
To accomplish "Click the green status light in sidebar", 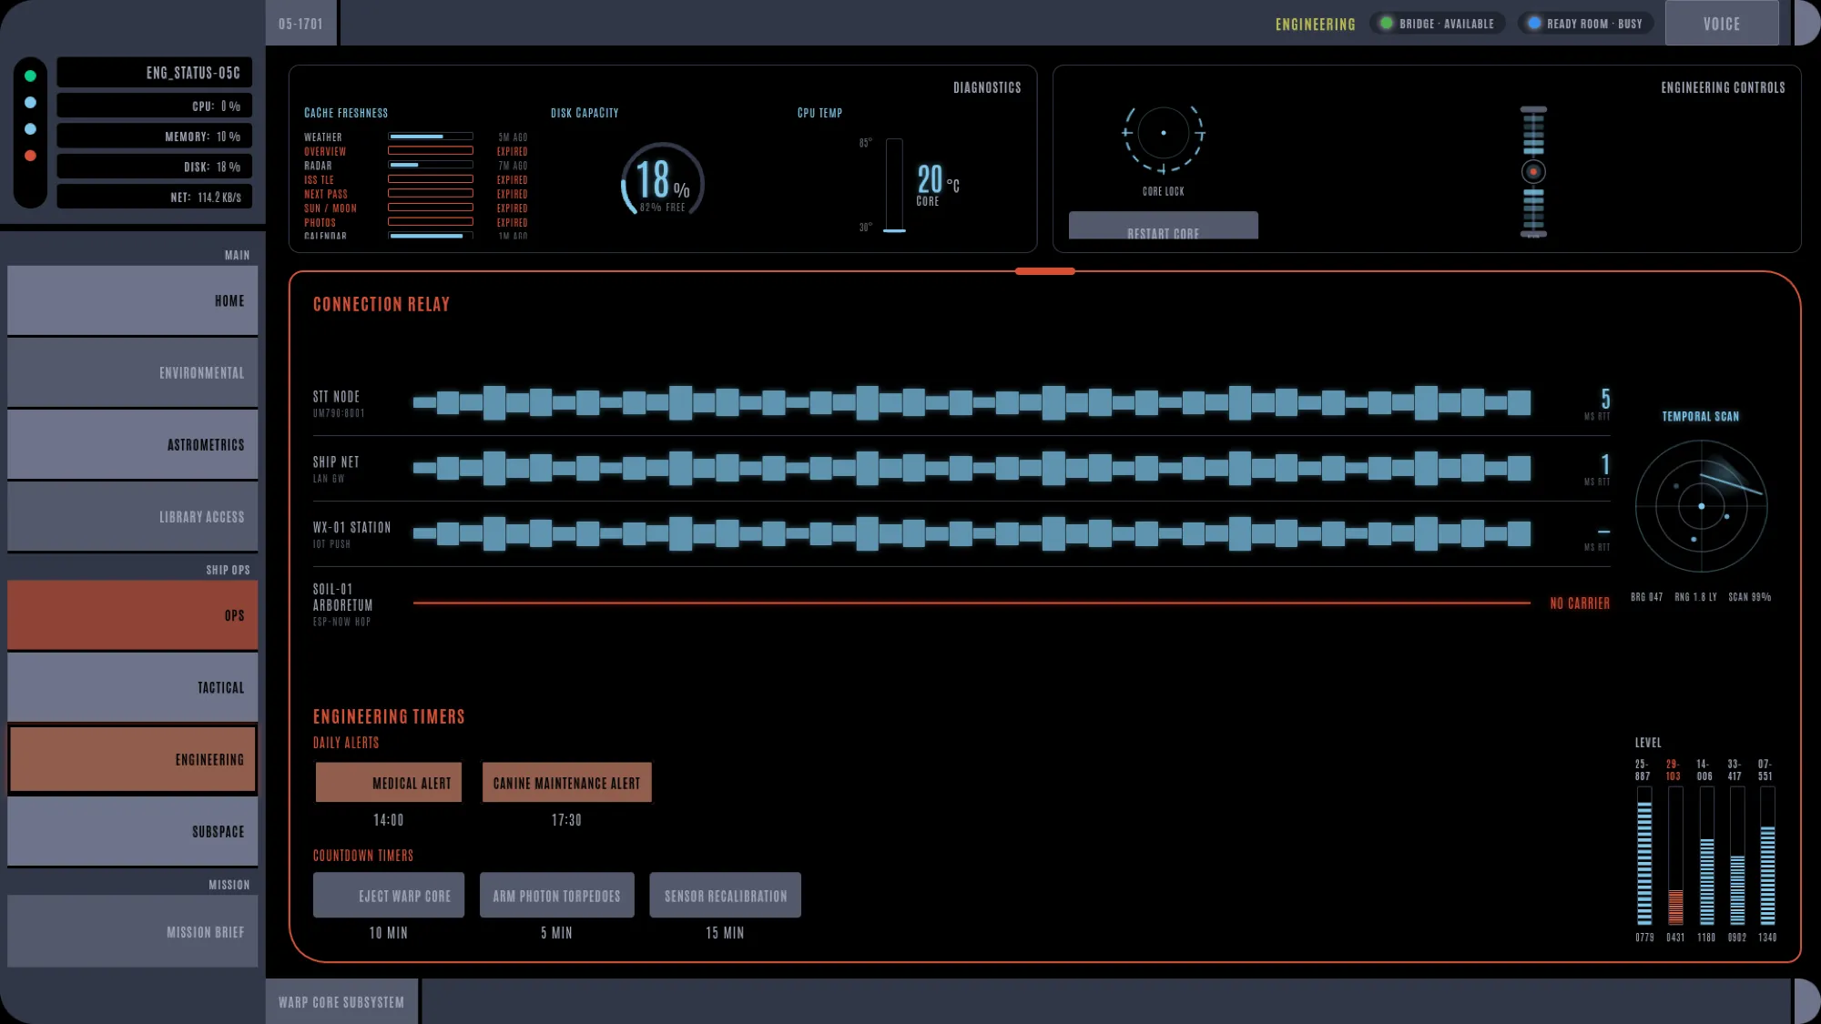I will click(30, 76).
